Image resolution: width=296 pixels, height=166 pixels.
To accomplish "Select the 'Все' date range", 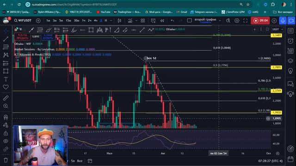I will tap(80, 161).
